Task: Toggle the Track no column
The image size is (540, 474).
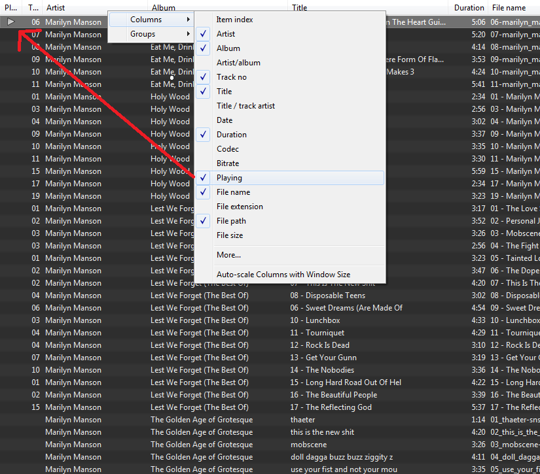Action: (x=289, y=77)
